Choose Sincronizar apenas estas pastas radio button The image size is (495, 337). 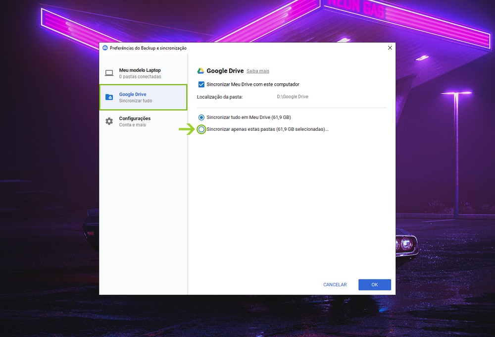pos(201,129)
